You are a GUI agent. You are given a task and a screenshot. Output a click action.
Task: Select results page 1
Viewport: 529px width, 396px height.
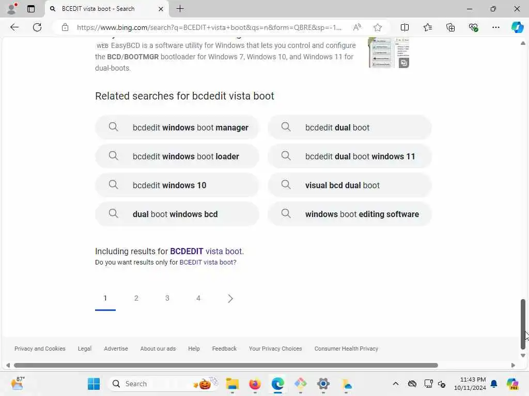pos(105,299)
